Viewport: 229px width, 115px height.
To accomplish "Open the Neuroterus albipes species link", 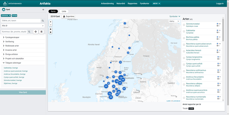I will click(194, 83).
